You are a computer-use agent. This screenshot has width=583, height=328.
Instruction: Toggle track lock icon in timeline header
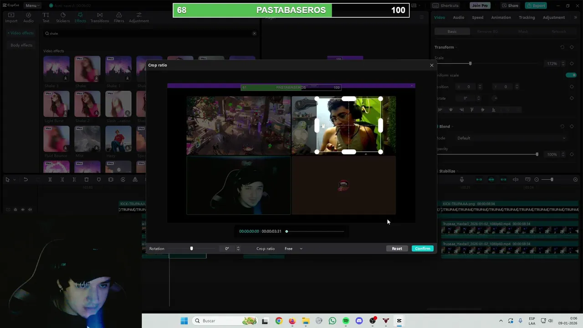pyautogui.click(x=15, y=210)
